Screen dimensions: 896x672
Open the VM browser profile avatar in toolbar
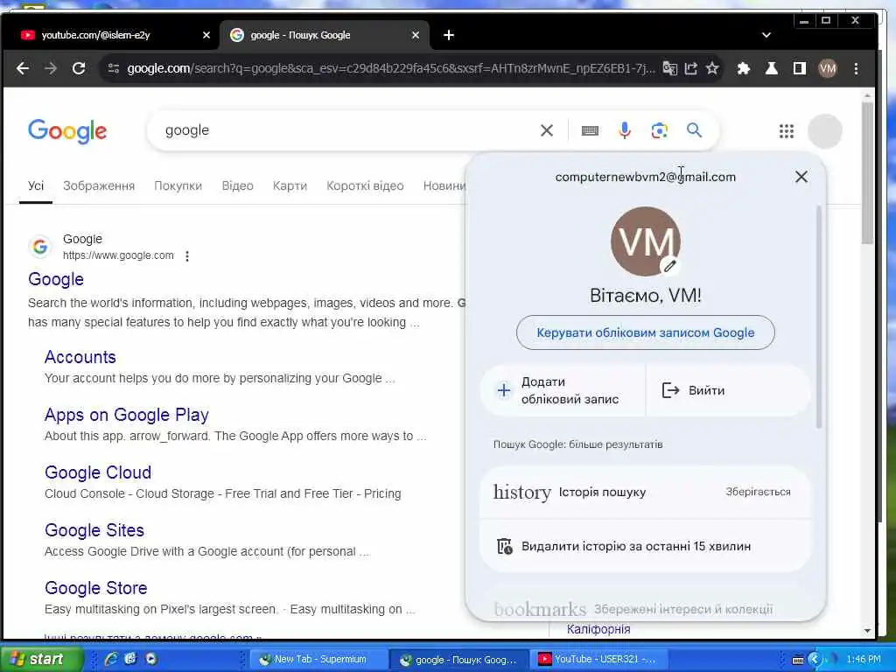point(828,69)
